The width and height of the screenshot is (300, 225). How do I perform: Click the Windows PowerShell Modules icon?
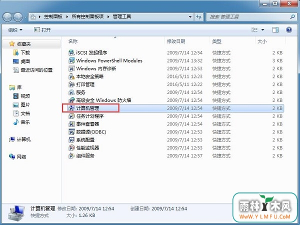click(71, 60)
